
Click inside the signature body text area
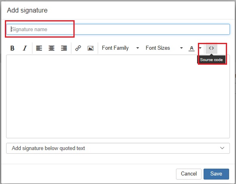tap(118, 97)
